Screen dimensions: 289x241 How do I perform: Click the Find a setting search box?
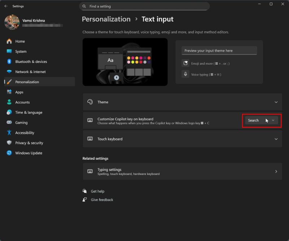click(144, 6)
